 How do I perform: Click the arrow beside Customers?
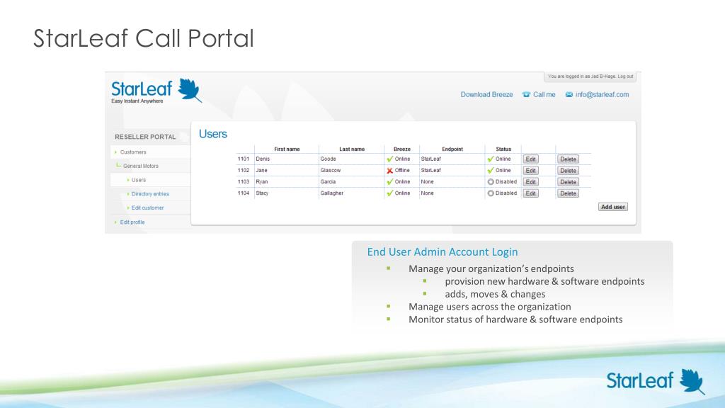115,152
